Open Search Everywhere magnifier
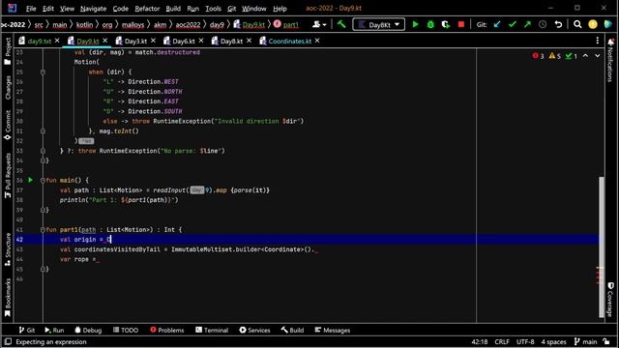This screenshot has height=348, width=619. (577, 24)
